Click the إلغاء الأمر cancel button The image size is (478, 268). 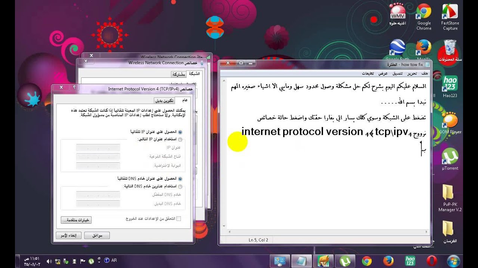coord(69,235)
